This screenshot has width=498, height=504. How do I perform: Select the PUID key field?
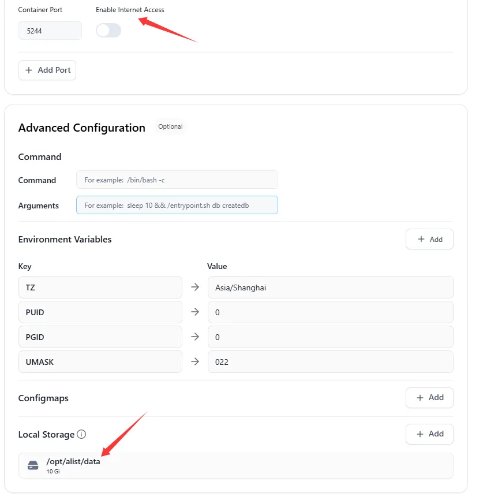click(x=100, y=312)
